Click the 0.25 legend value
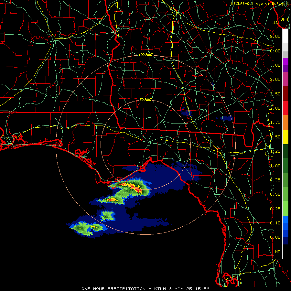291x291 pixels. click(275, 209)
